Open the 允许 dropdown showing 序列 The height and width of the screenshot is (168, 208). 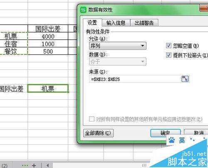click(118, 46)
